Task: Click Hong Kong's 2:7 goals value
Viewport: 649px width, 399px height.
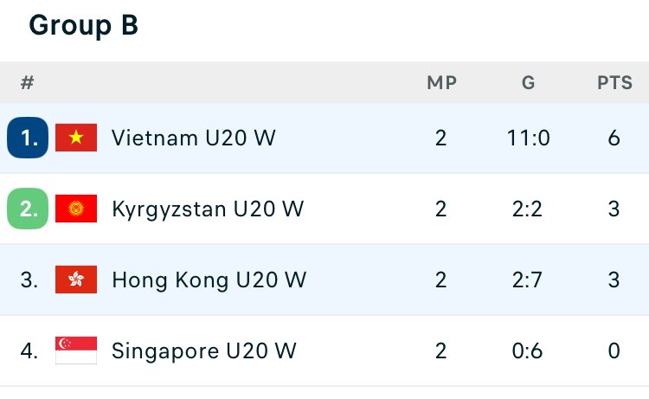Action: click(527, 280)
